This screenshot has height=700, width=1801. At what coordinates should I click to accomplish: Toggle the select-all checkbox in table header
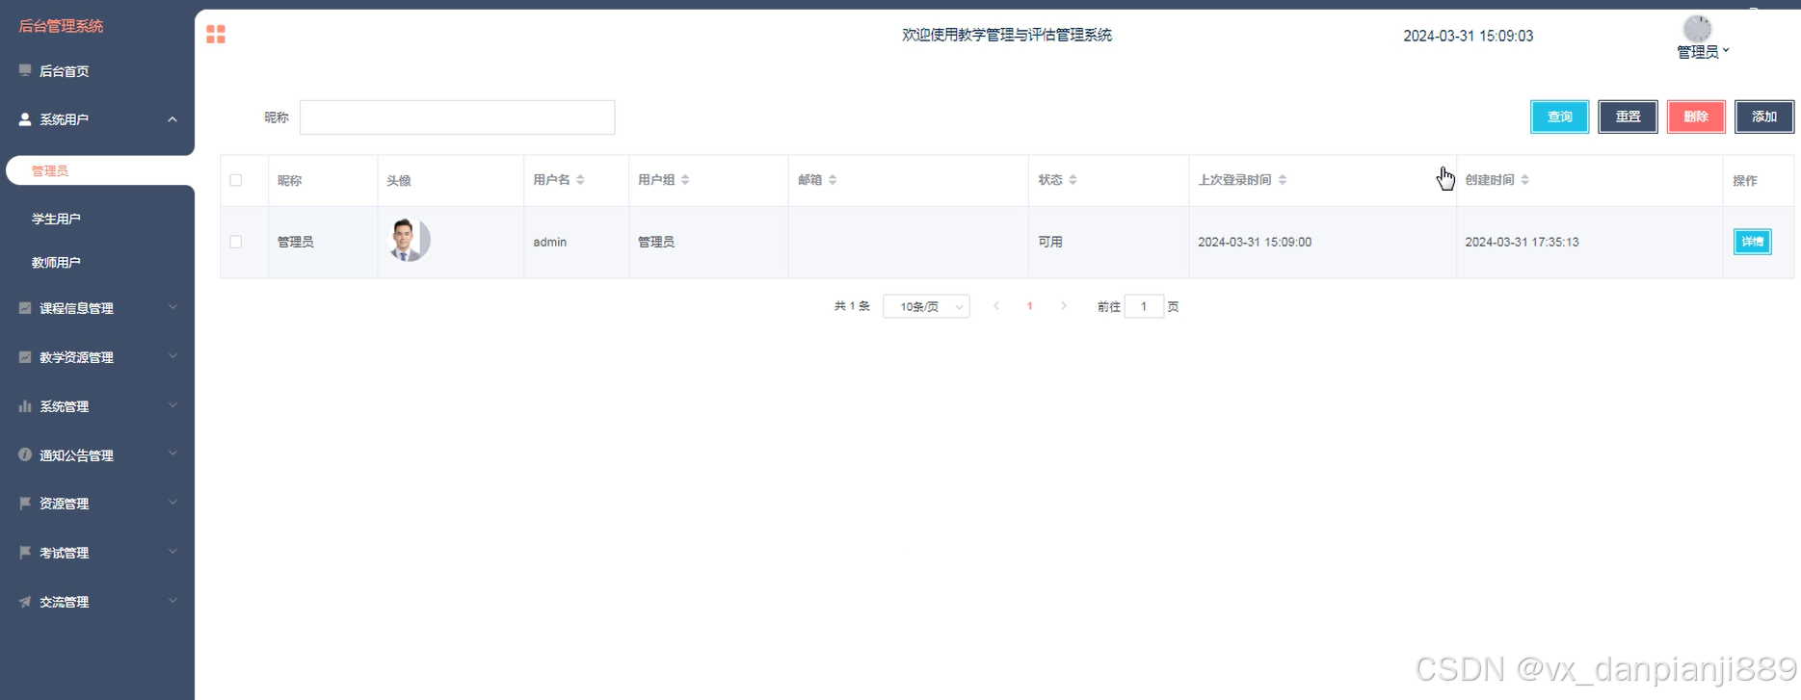(x=236, y=180)
